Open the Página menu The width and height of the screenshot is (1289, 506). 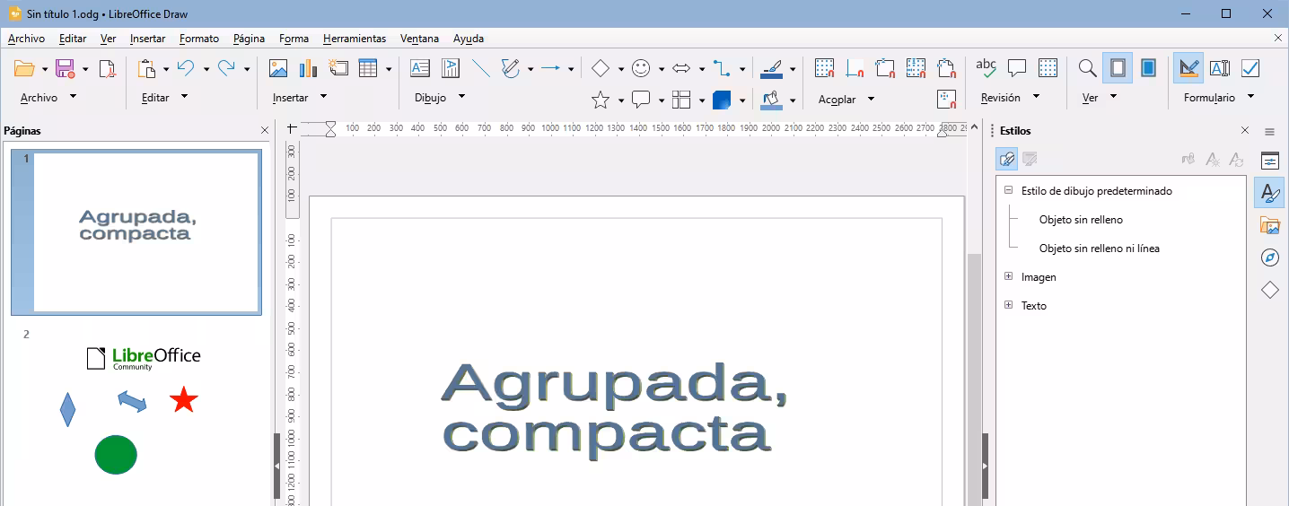249,39
